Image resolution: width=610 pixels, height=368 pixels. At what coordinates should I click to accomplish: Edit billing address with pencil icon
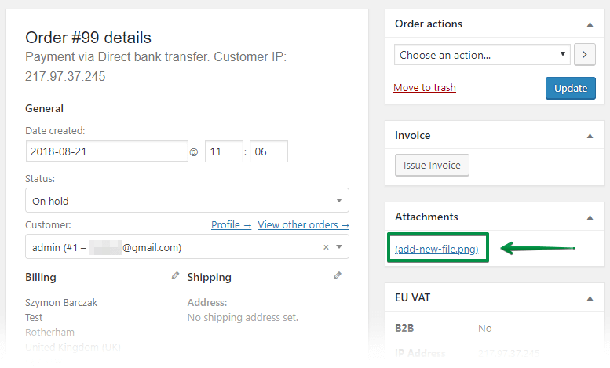tap(175, 276)
